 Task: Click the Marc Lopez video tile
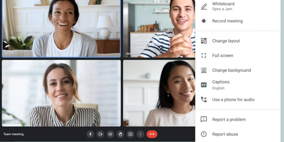(x=159, y=29)
